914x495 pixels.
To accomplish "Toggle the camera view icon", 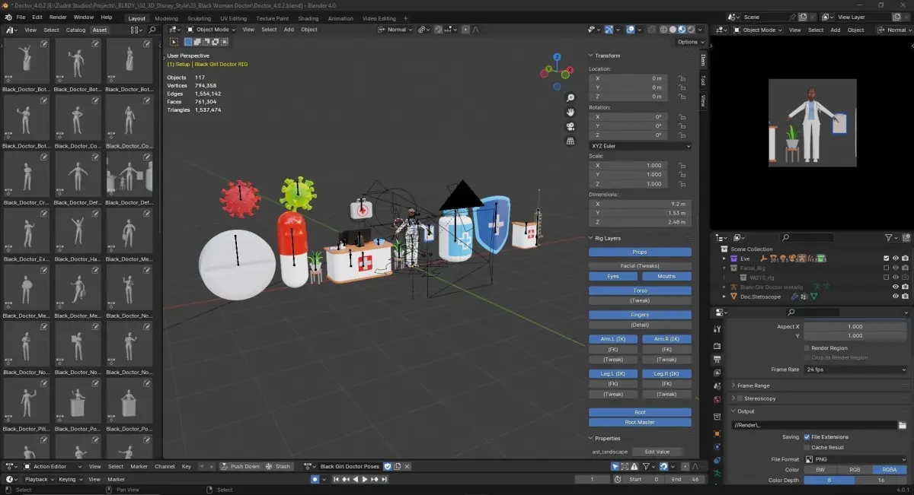I will click(570, 126).
